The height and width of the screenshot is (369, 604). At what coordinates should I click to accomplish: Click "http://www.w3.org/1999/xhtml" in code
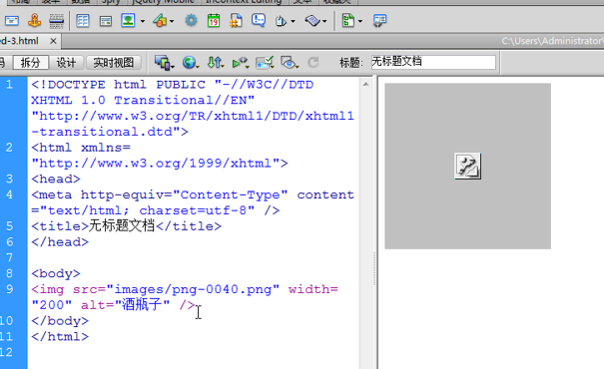155,164
